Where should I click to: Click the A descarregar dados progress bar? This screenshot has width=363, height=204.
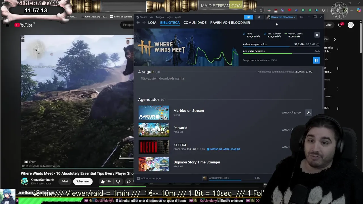pyautogui.click(x=281, y=47)
